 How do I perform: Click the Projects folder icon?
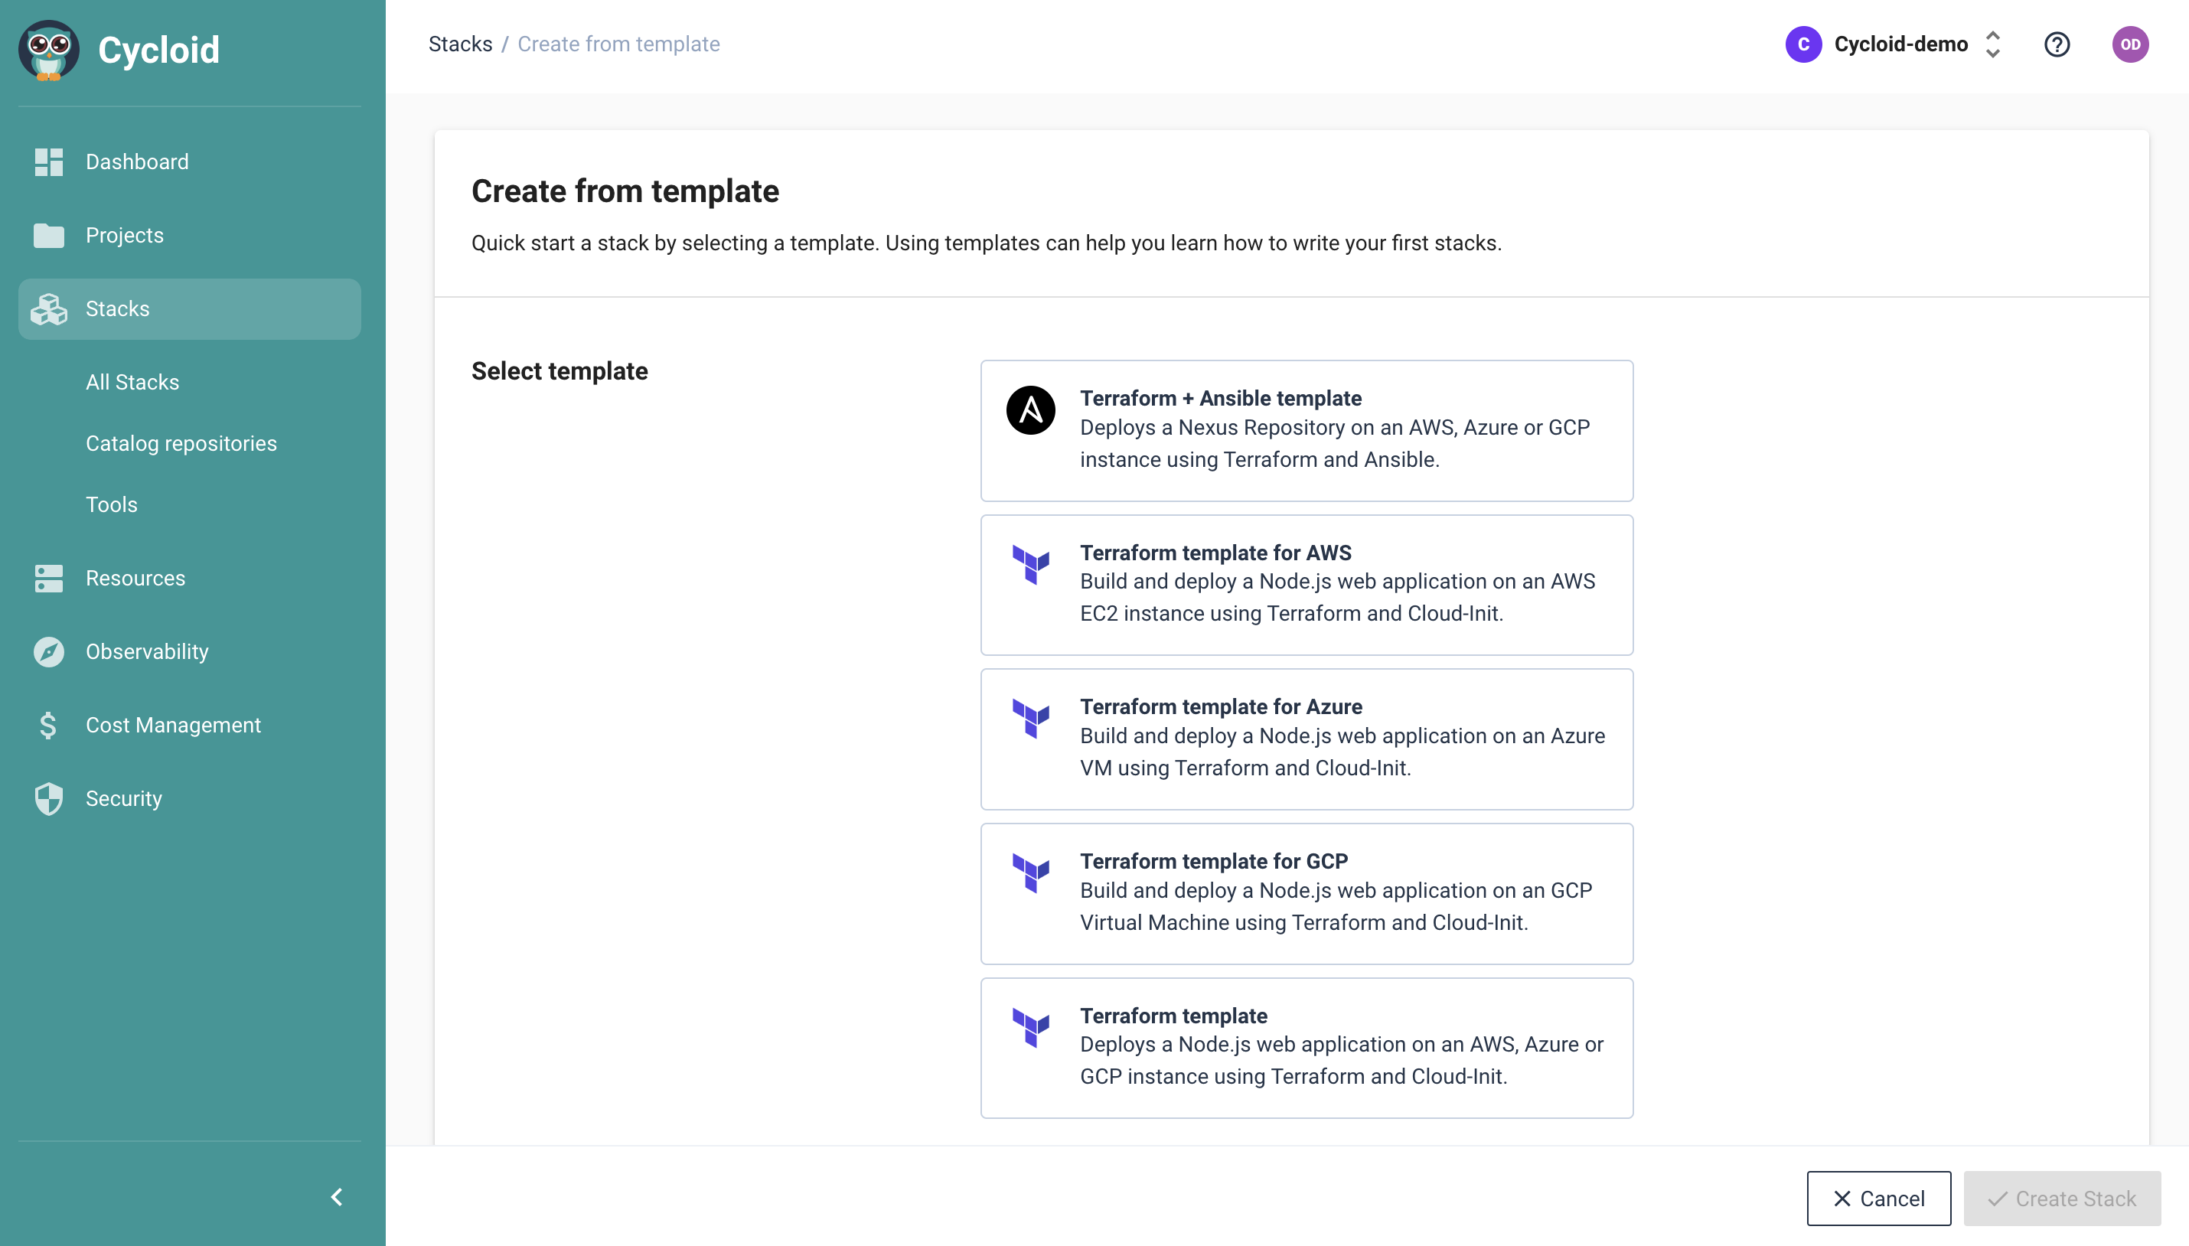(x=49, y=235)
